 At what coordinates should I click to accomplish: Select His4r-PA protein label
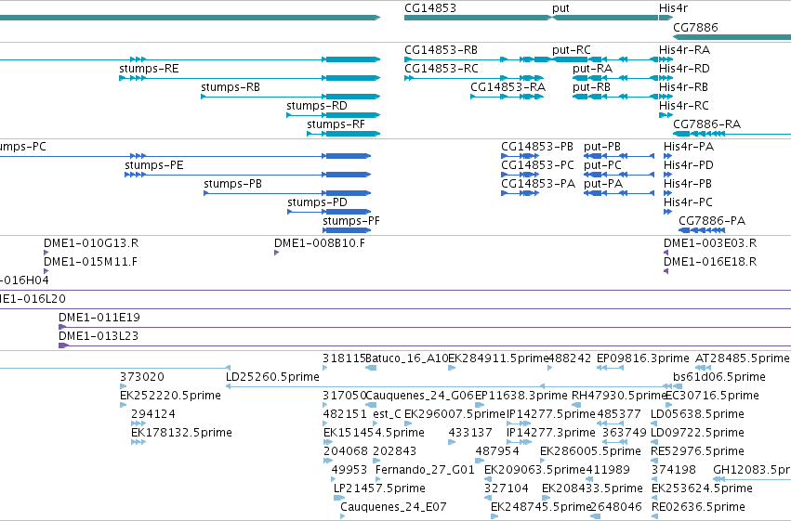click(689, 147)
